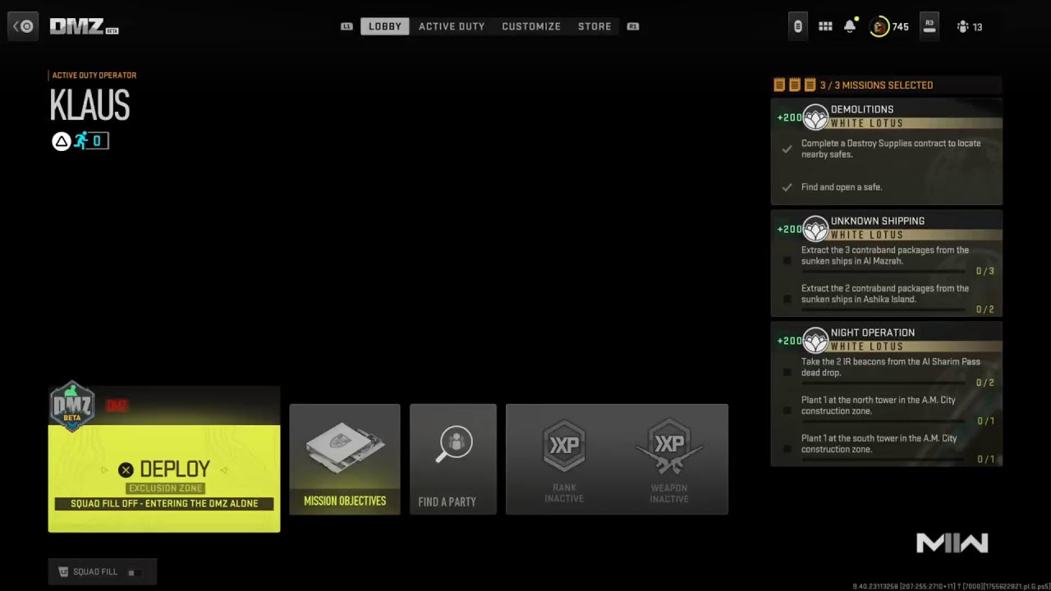This screenshot has height=591, width=1051.
Task: Click the cyan running-man exfil streak icon
Action: pyautogui.click(x=80, y=141)
